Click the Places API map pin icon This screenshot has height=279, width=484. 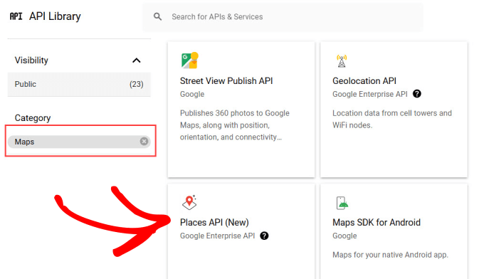click(x=189, y=202)
